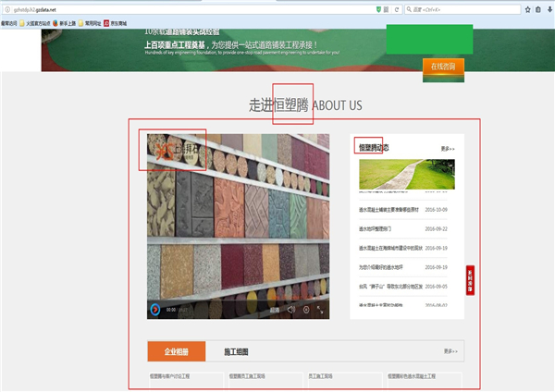Open the address bar history dropdown arrow
The width and height of the screenshot is (555, 392).
385,9
